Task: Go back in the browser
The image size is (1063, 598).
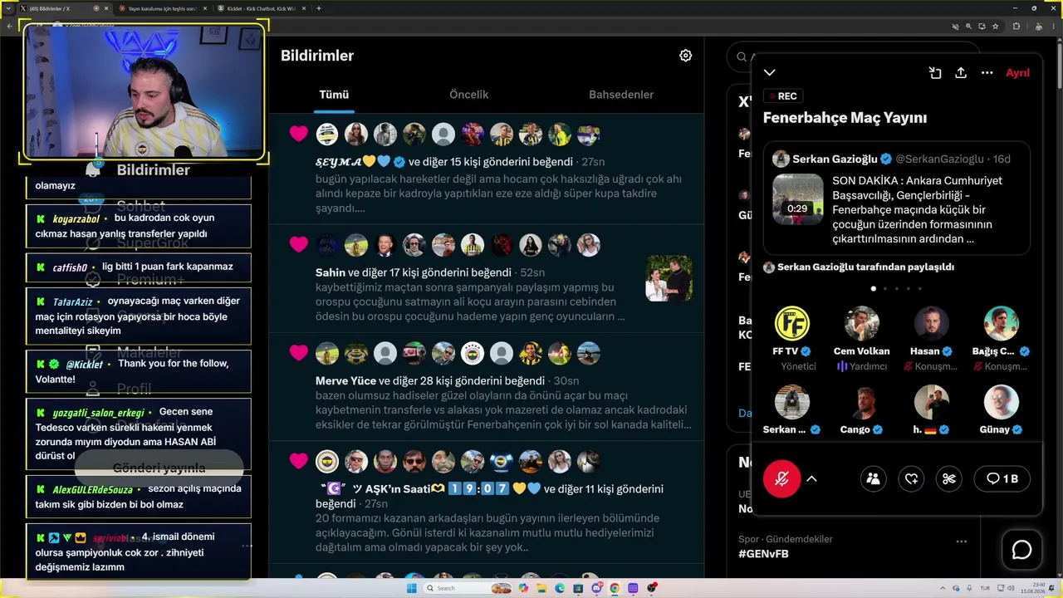Action: click(x=9, y=26)
